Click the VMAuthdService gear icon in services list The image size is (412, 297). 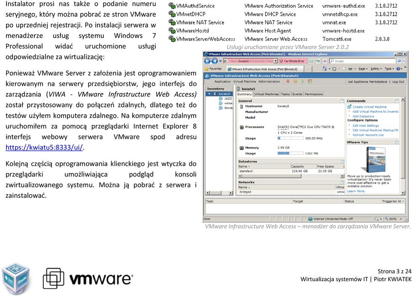tap(172, 6)
